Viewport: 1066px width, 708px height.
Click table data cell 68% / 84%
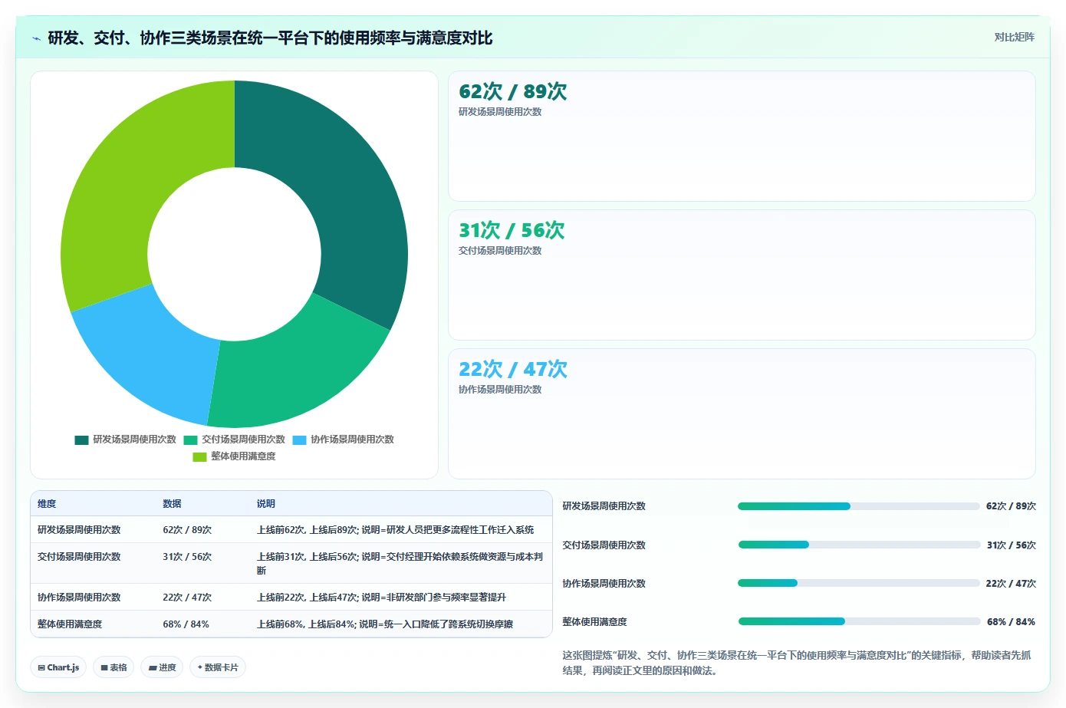tap(186, 624)
